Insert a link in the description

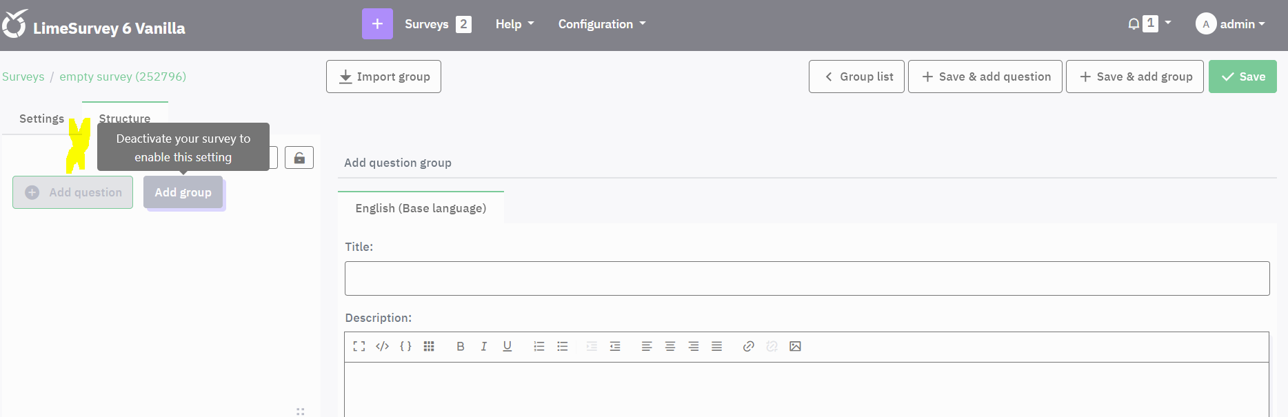(748, 347)
